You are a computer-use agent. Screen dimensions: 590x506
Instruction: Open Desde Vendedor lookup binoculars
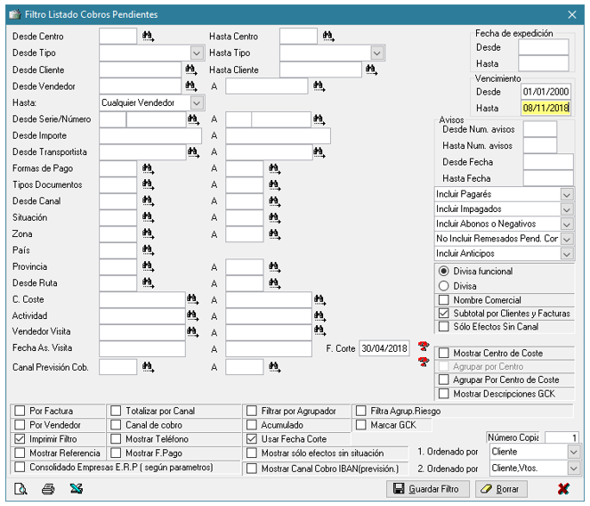pyautogui.click(x=191, y=86)
